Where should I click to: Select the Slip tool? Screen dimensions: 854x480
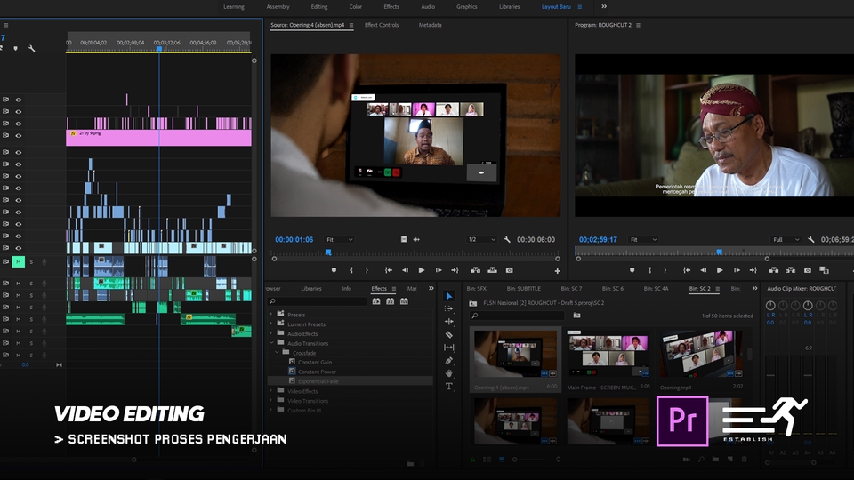click(x=448, y=348)
